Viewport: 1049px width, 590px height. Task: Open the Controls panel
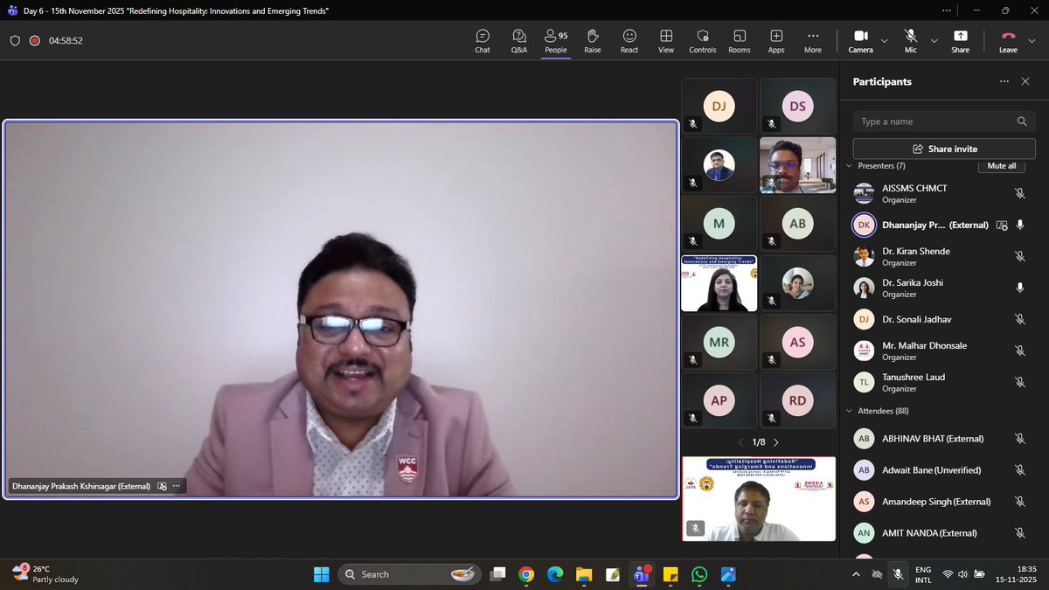703,40
